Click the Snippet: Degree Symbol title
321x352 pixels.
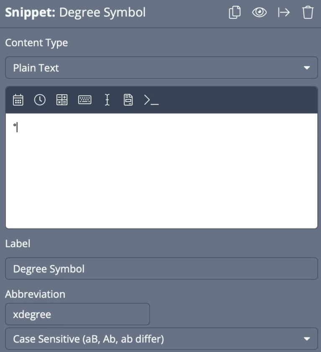click(75, 13)
